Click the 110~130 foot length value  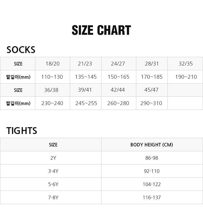click(x=52, y=77)
